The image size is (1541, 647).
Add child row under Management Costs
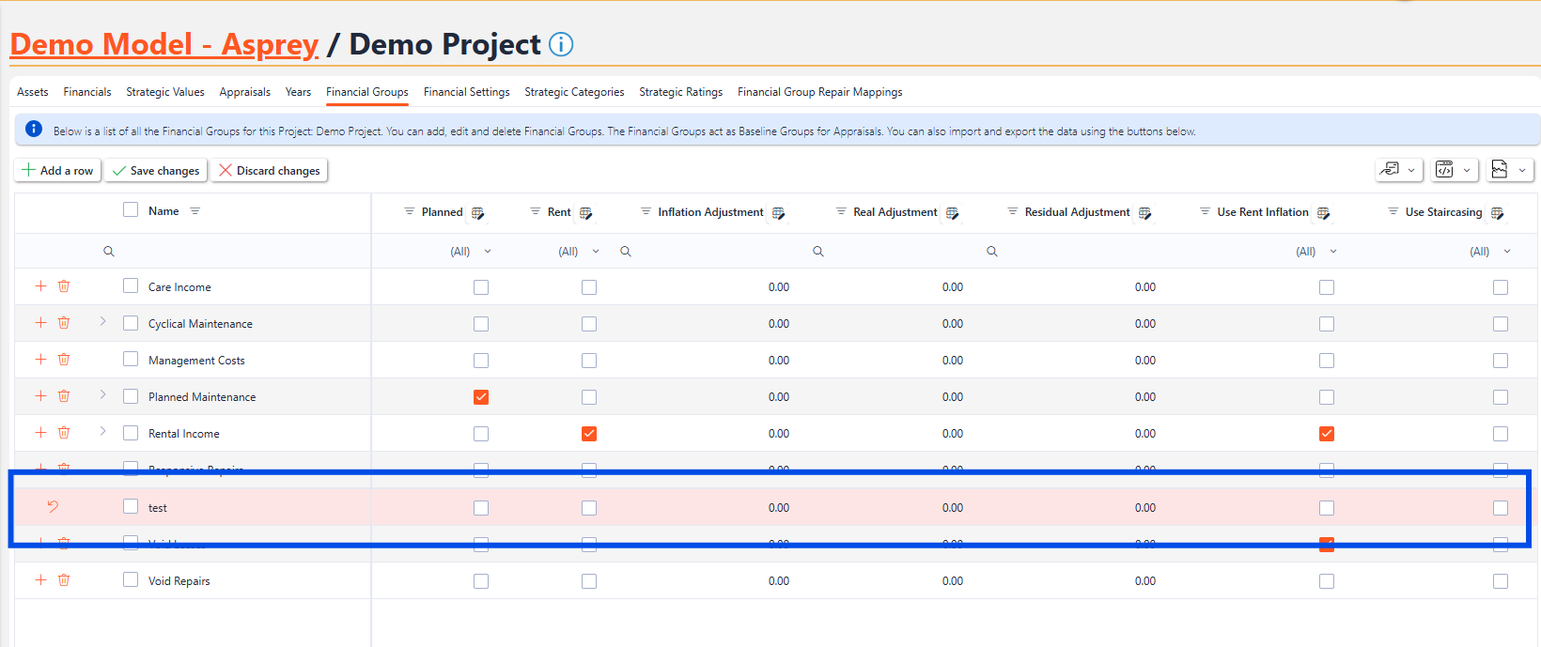[40, 360]
